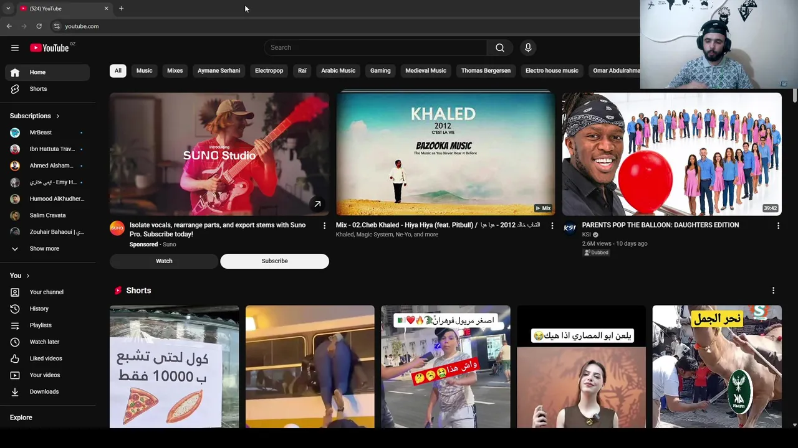This screenshot has width=798, height=448.
Task: Start voice search with microphone
Action: click(528, 48)
